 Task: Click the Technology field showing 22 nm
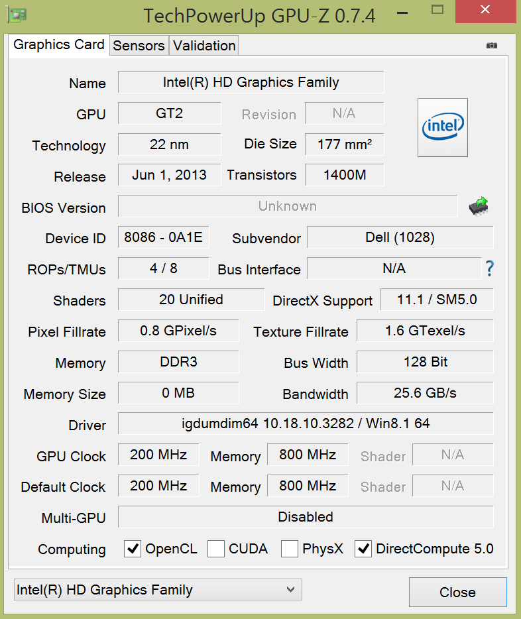[169, 144]
